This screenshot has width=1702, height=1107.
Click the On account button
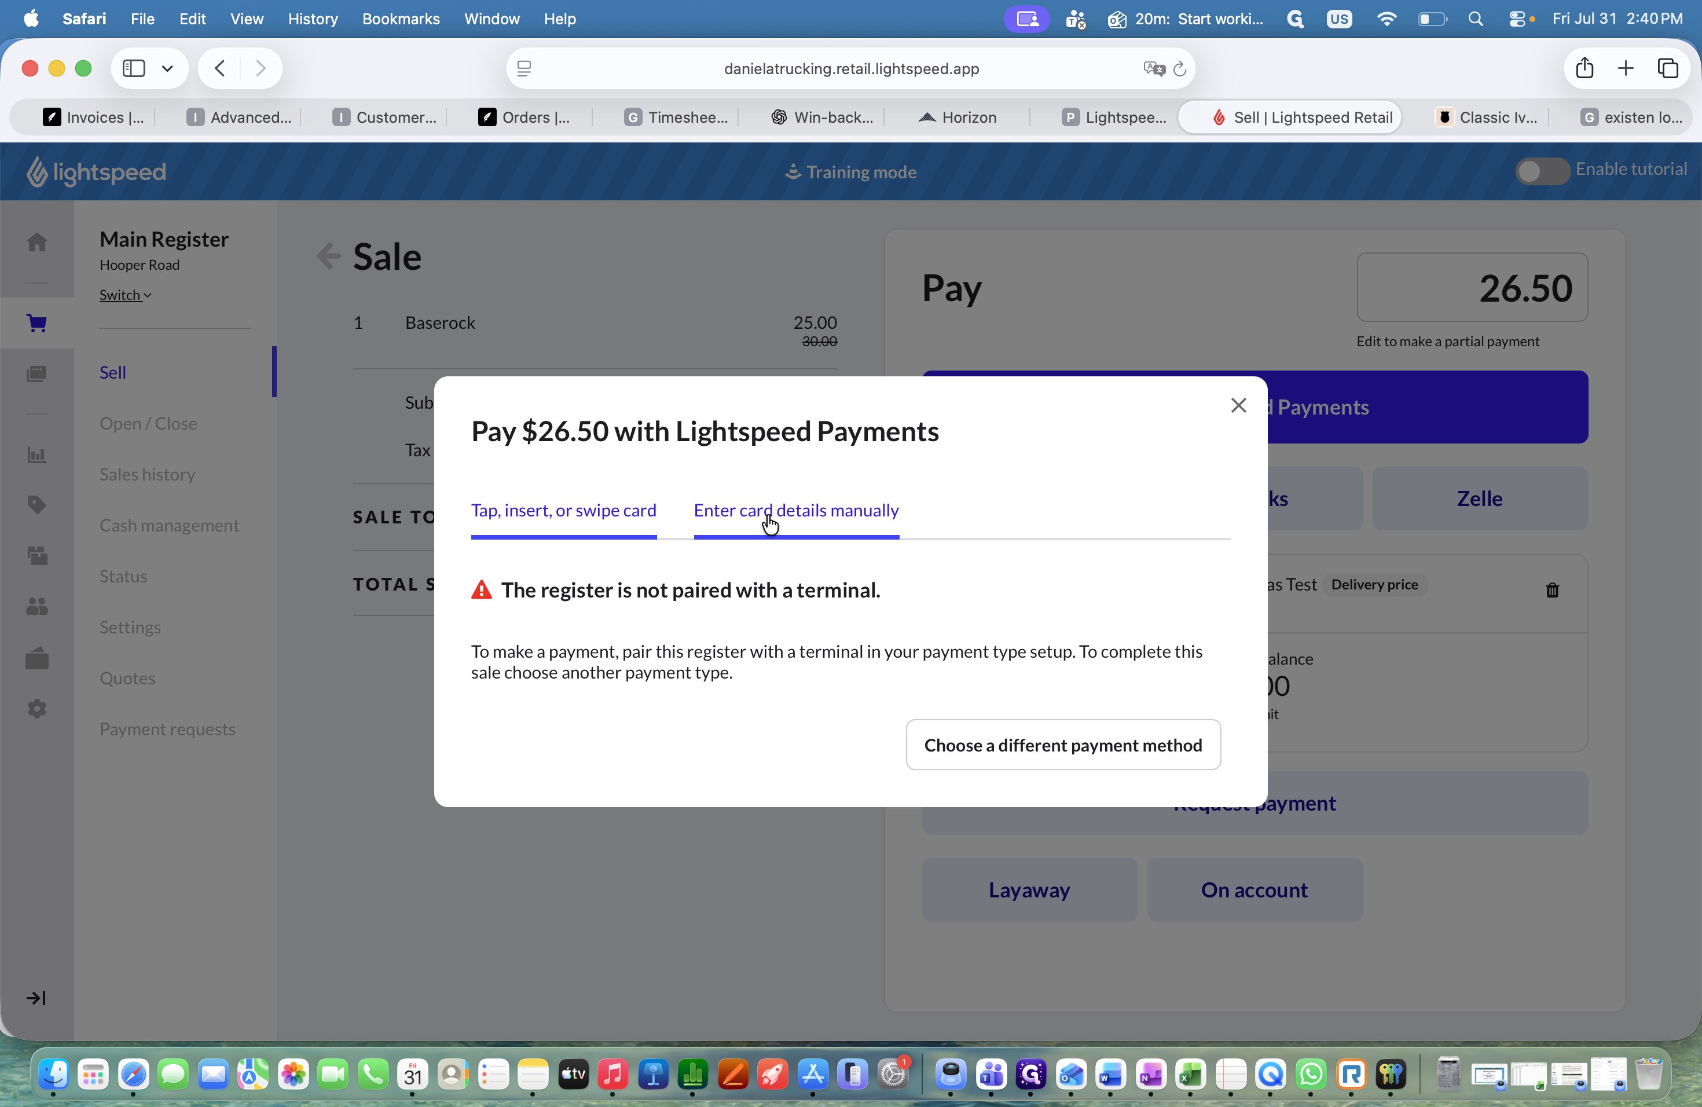coord(1255,890)
